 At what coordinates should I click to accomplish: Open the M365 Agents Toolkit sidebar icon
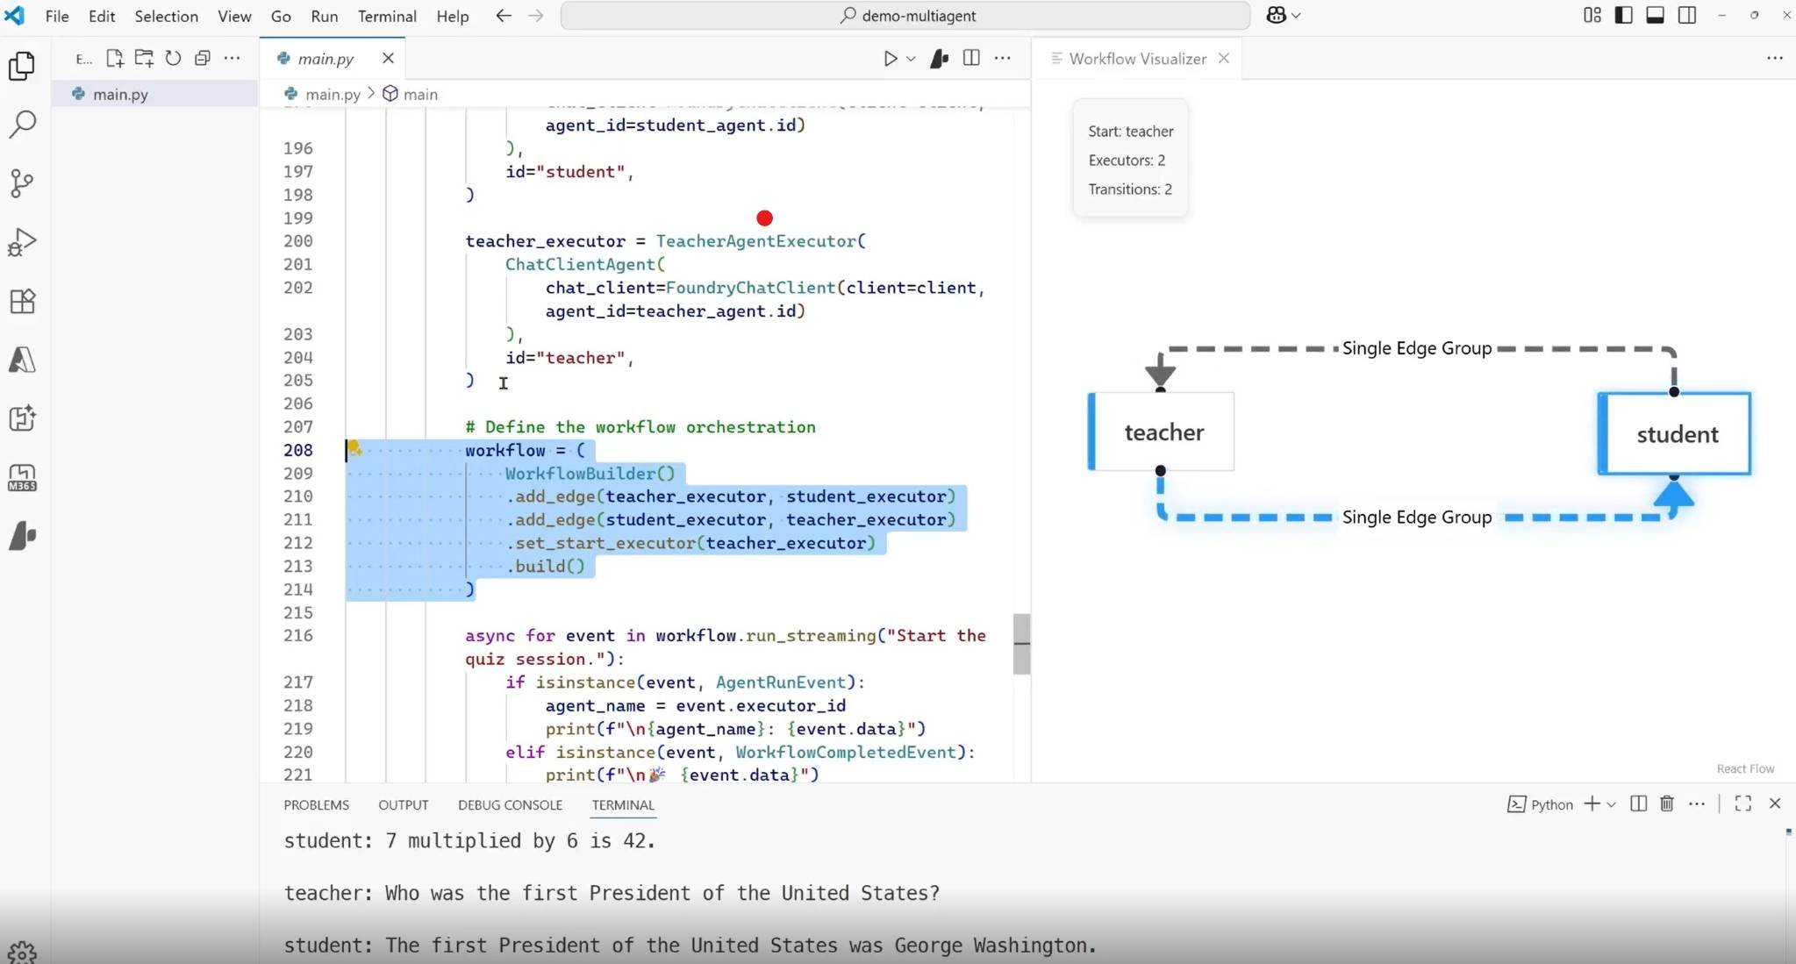23,476
